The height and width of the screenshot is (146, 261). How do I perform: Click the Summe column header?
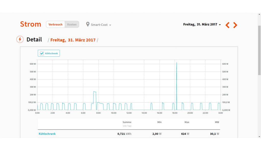(127, 122)
